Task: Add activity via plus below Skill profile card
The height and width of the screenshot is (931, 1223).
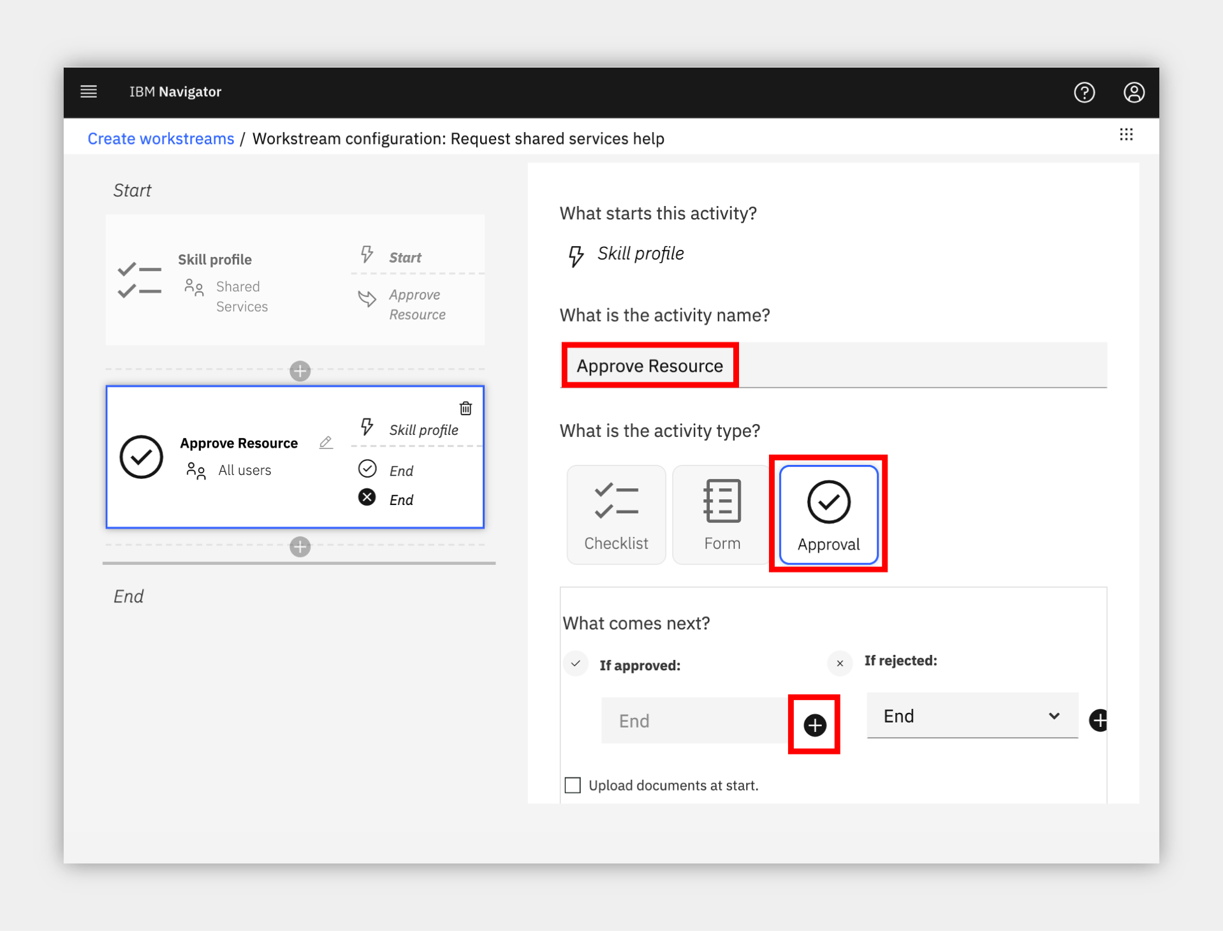Action: 300,370
